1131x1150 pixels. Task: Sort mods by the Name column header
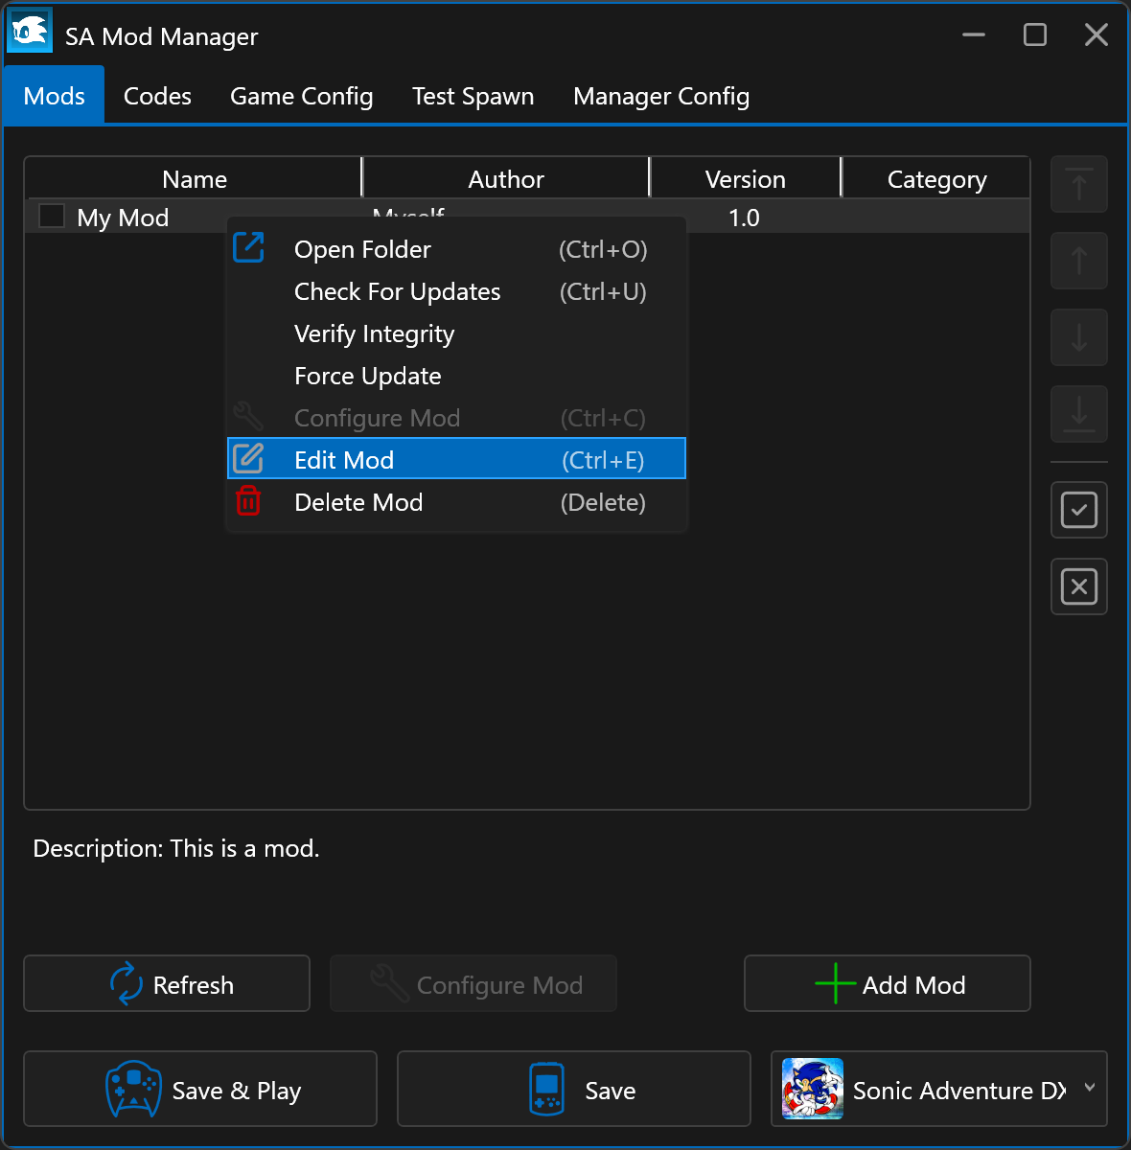[x=194, y=179]
